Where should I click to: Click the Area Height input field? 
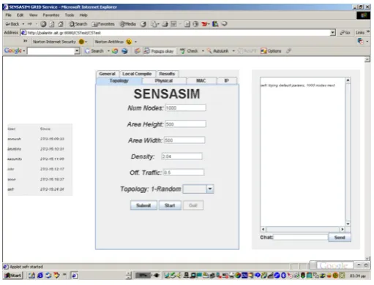click(185, 124)
